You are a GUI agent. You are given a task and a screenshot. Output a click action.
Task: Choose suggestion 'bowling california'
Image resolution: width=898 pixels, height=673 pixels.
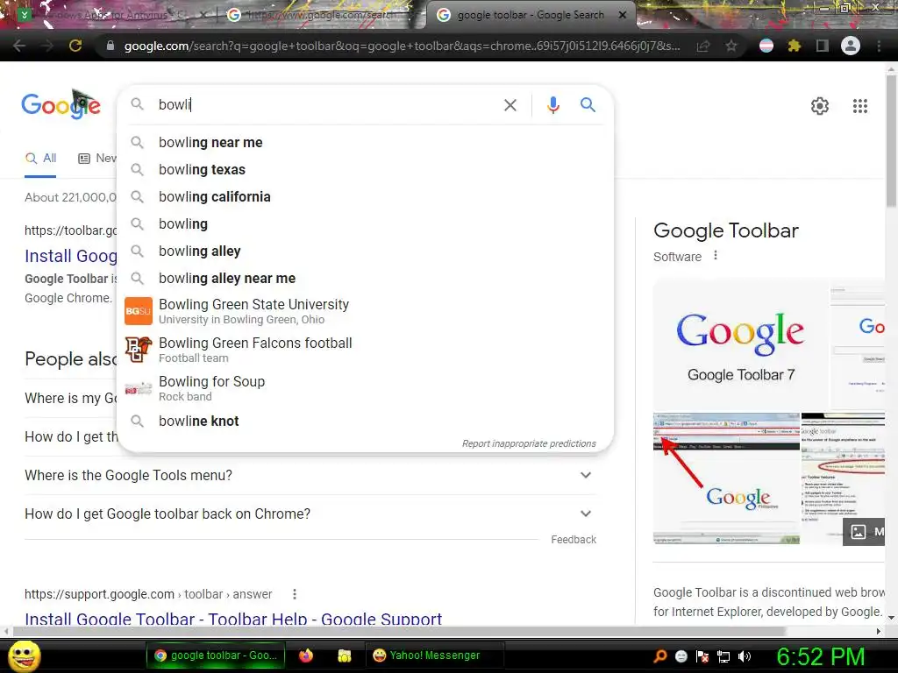pos(366,197)
